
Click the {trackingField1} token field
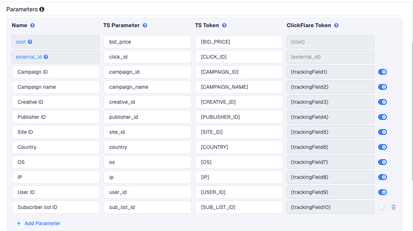coord(330,72)
